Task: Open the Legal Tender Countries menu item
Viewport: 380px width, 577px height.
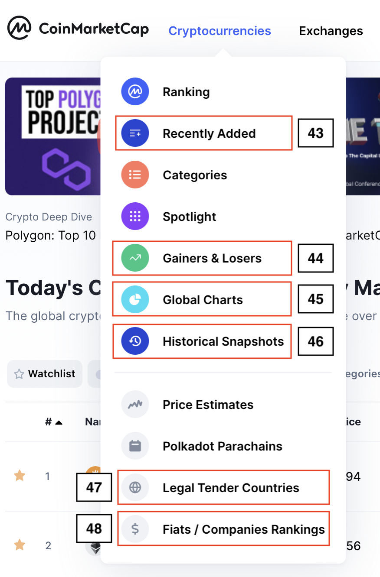Action: pos(223,488)
